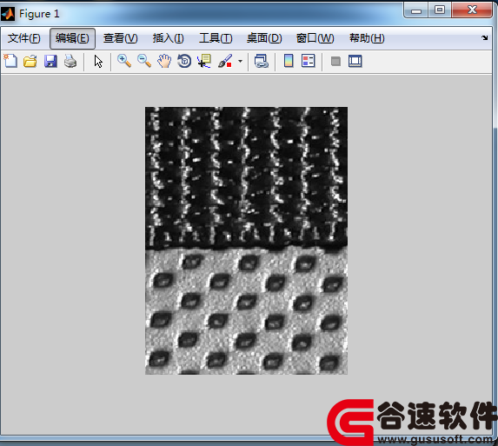Insert a legend using toolbar icon
The image size is (498, 446).
coord(308,61)
